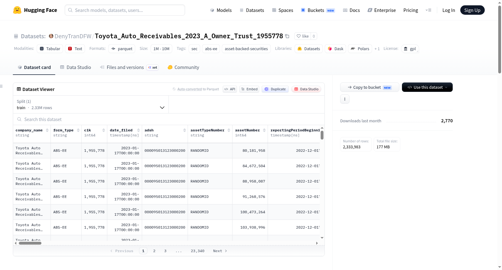Jump to last page 23,340
The image size is (502, 270).
[x=198, y=251]
